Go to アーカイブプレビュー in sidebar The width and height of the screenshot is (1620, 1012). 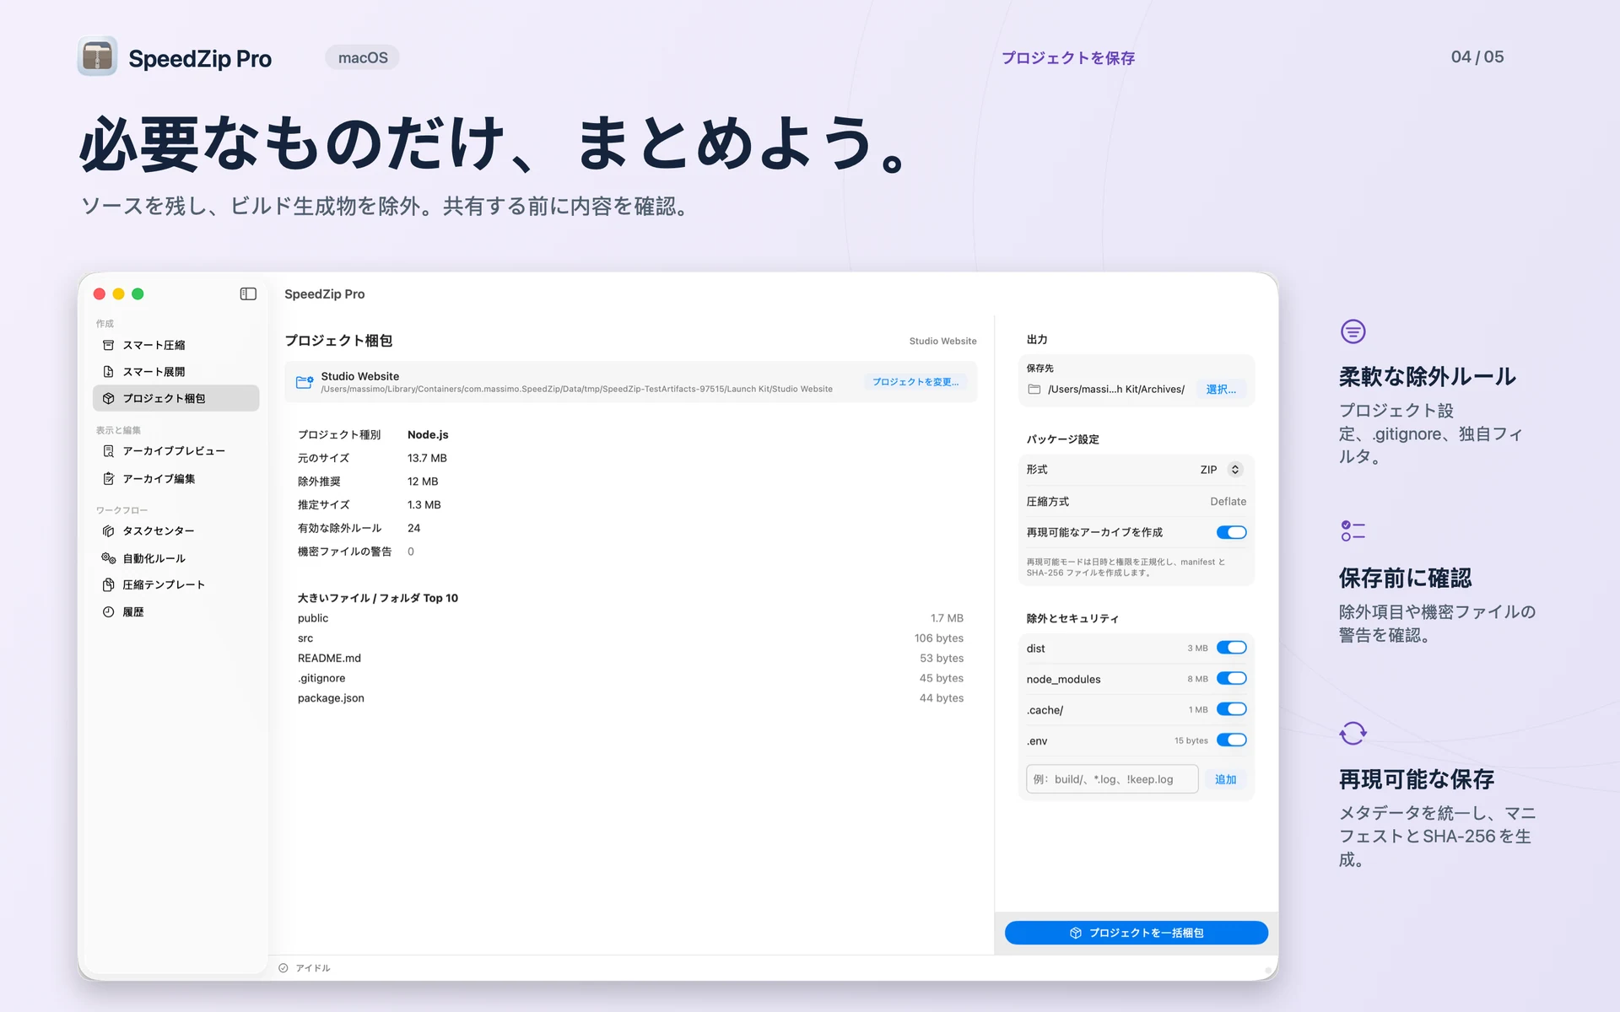[175, 451]
